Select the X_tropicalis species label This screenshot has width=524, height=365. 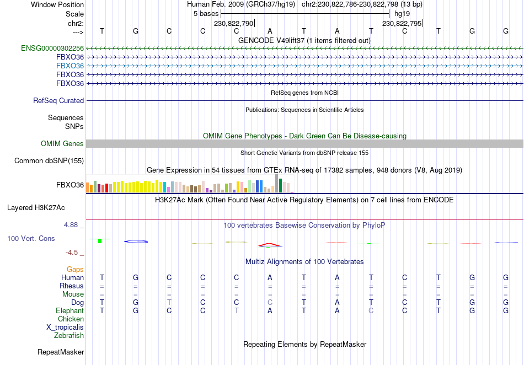(x=65, y=328)
